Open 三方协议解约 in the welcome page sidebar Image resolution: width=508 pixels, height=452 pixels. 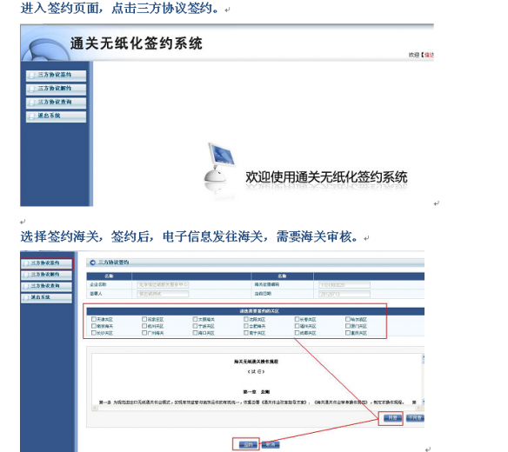[56, 89]
